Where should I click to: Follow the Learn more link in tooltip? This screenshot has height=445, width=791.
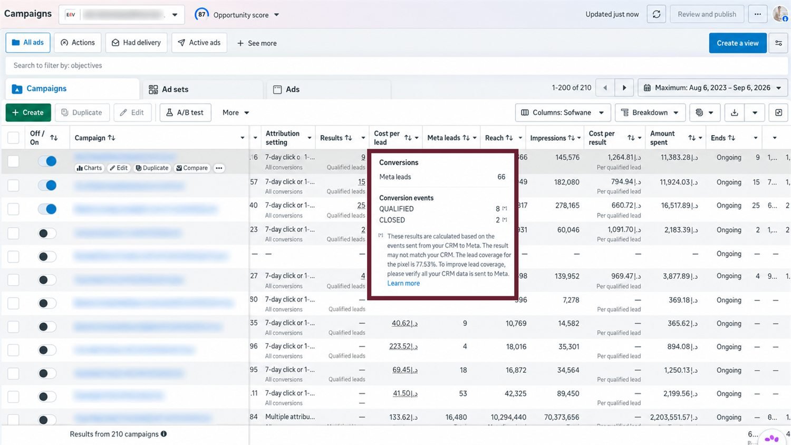click(x=403, y=283)
